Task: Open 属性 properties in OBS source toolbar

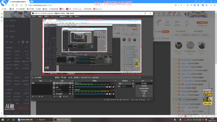Action: [x=57, y=78]
